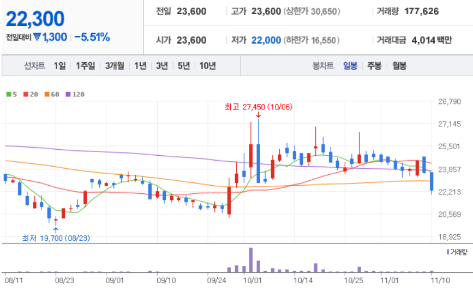This screenshot has width=473, height=293.
Task: Click the 09/01 date label
Action: coord(115,280)
